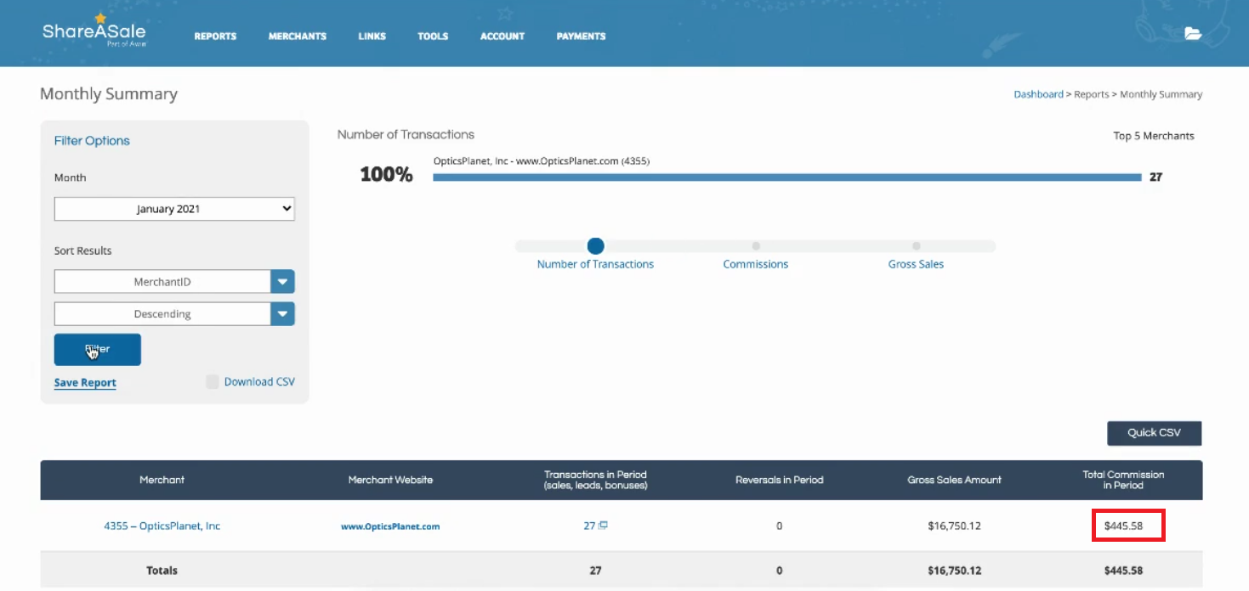This screenshot has width=1249, height=591.
Task: Click the $445.58 commission in OpticsPlanet row
Action: (1123, 526)
